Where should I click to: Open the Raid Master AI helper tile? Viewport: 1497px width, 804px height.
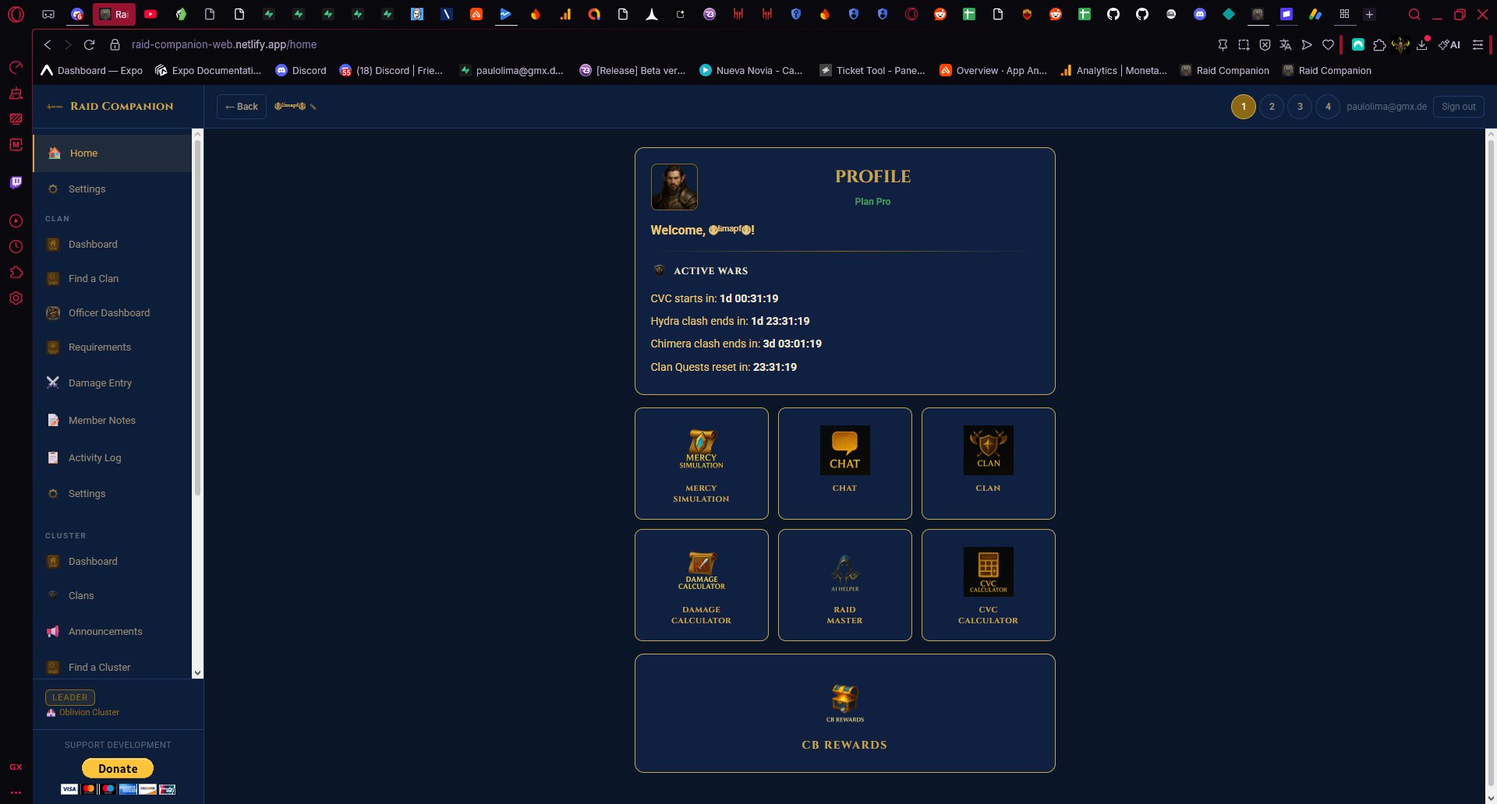844,585
